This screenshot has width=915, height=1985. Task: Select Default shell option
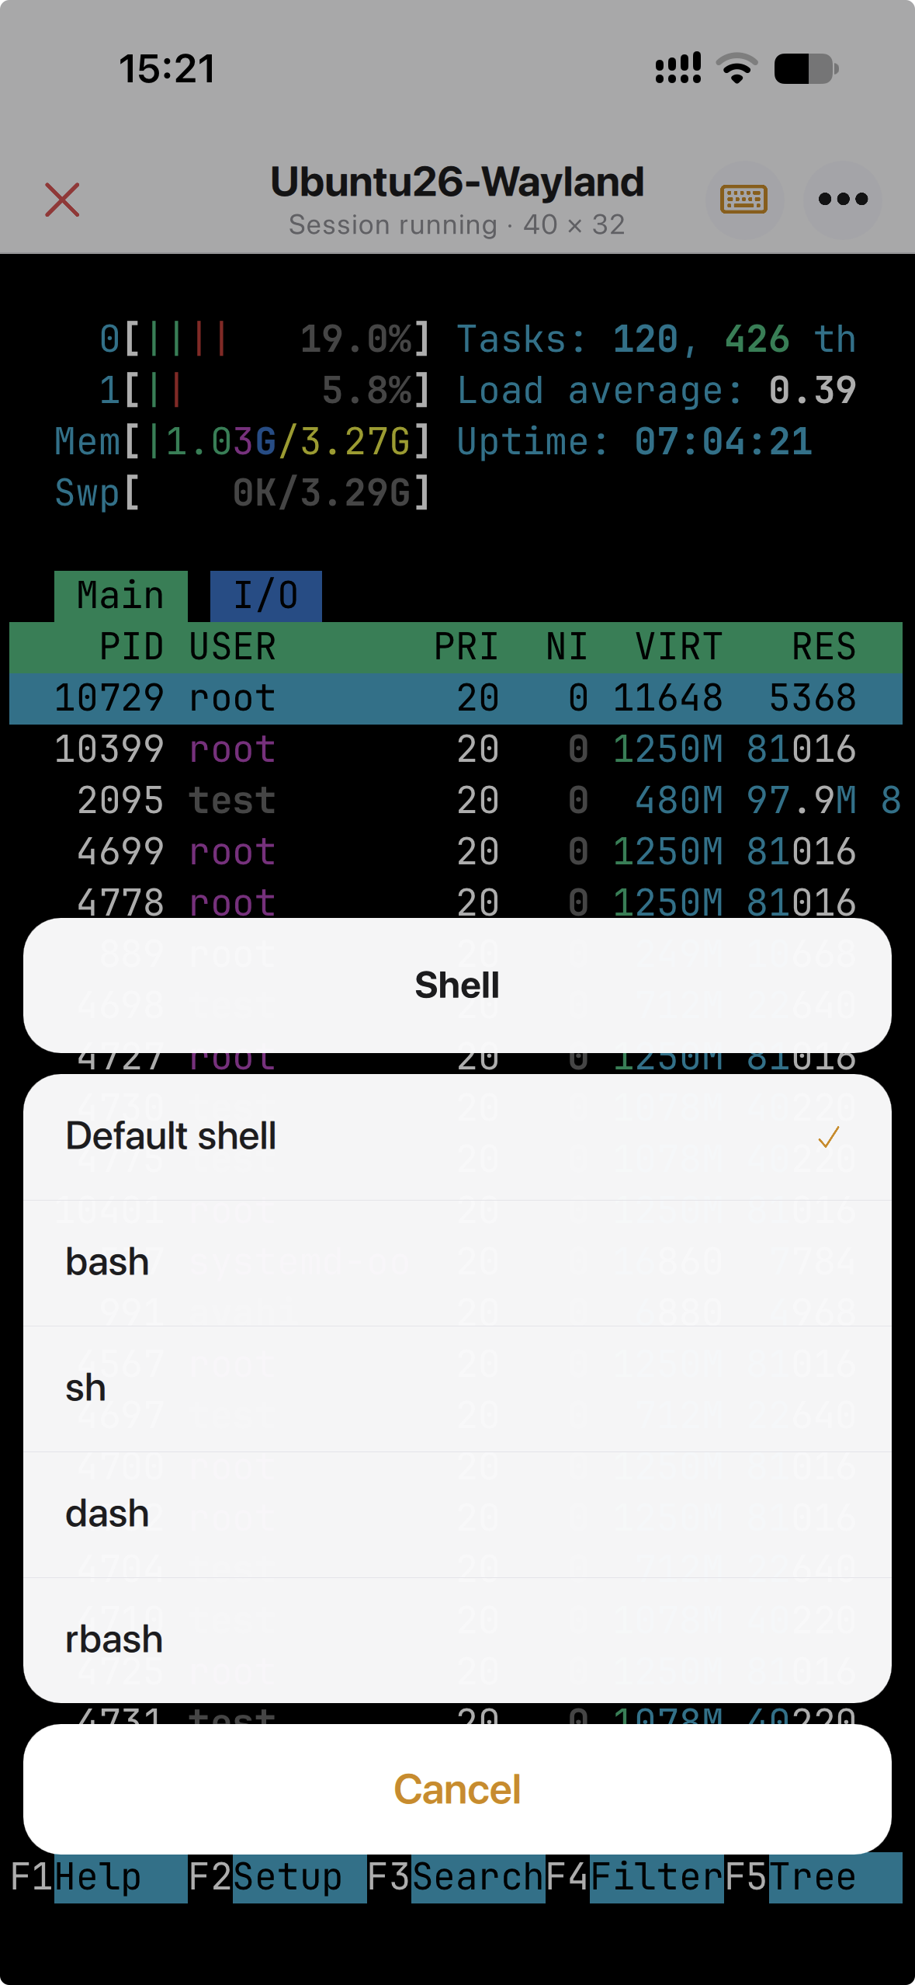tap(457, 1137)
